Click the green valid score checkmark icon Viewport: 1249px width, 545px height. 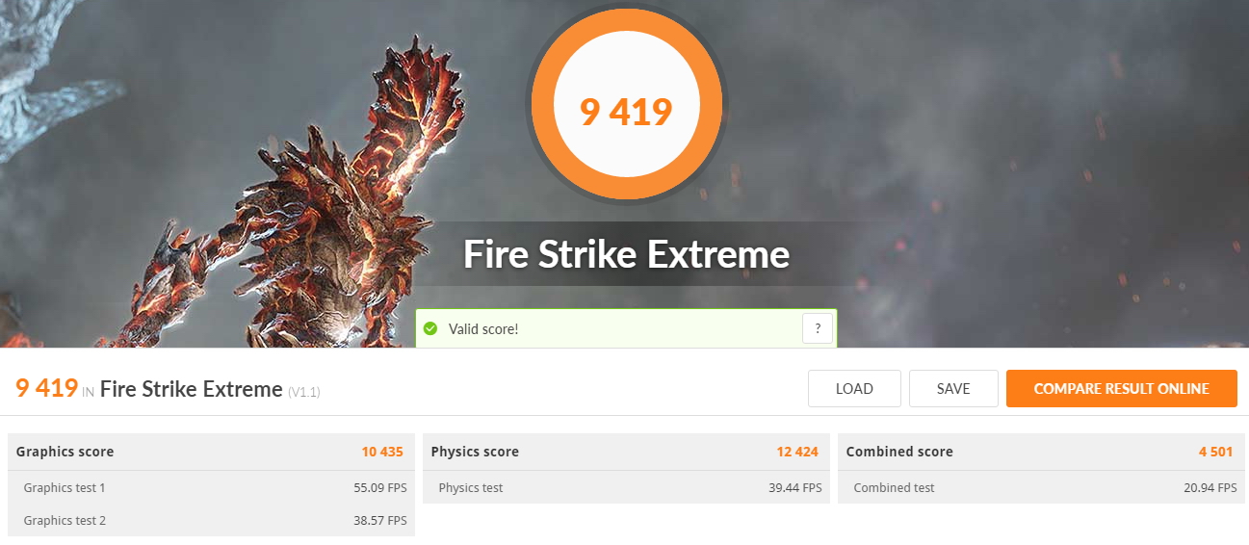(430, 329)
